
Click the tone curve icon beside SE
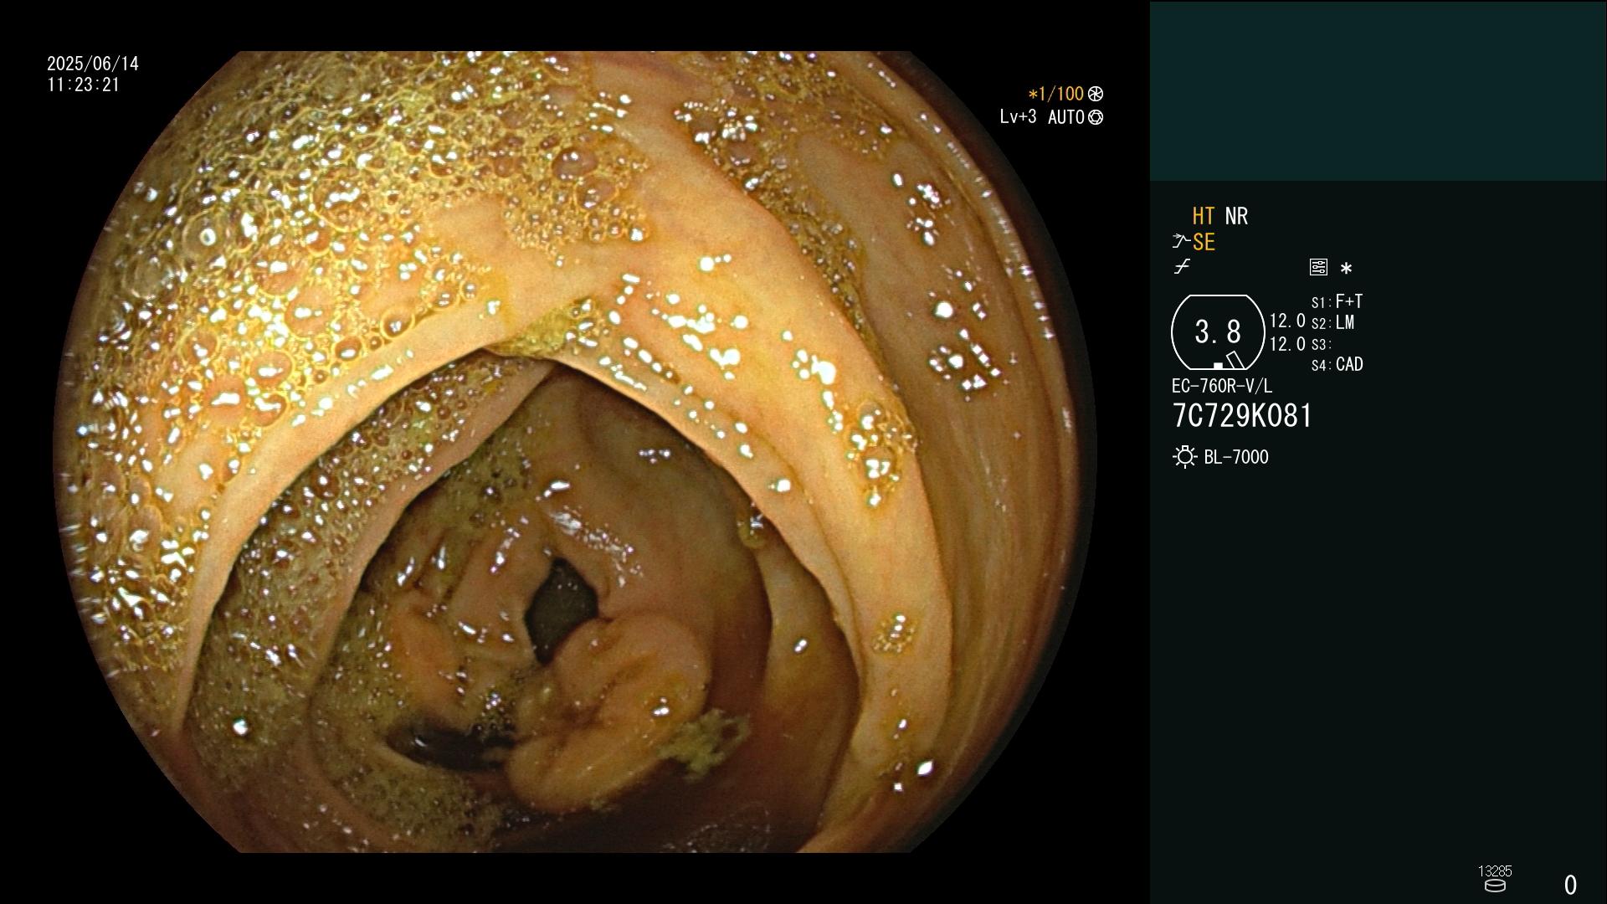1181,242
